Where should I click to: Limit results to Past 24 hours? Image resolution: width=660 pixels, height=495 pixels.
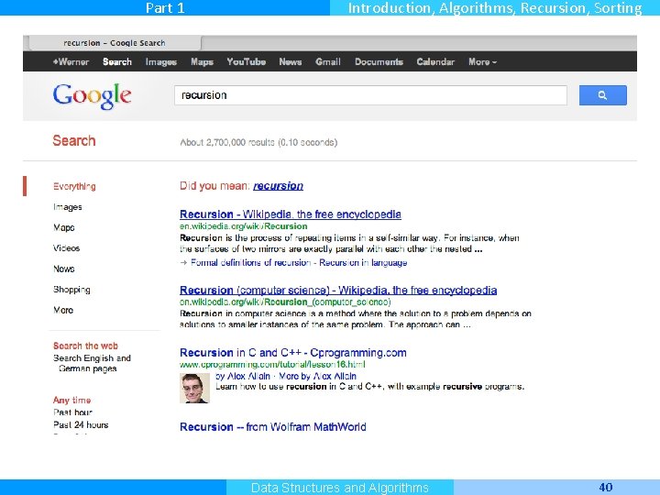[x=81, y=424]
